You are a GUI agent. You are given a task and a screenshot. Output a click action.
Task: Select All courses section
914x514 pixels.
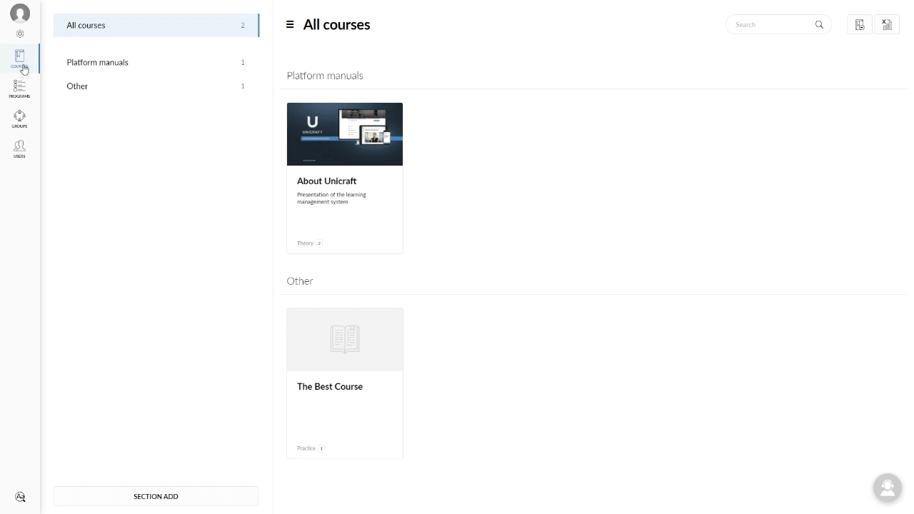point(156,25)
